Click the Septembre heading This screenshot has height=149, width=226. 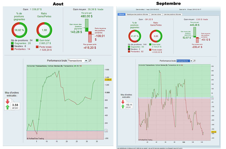coord(168,4)
